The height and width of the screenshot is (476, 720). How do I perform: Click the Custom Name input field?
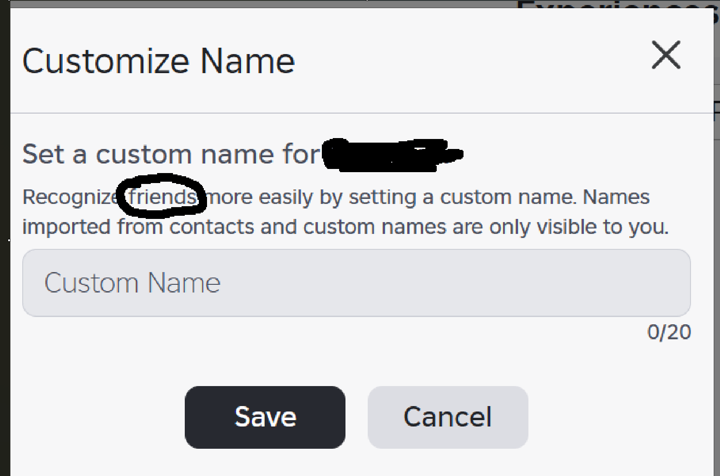pyautogui.click(x=356, y=283)
